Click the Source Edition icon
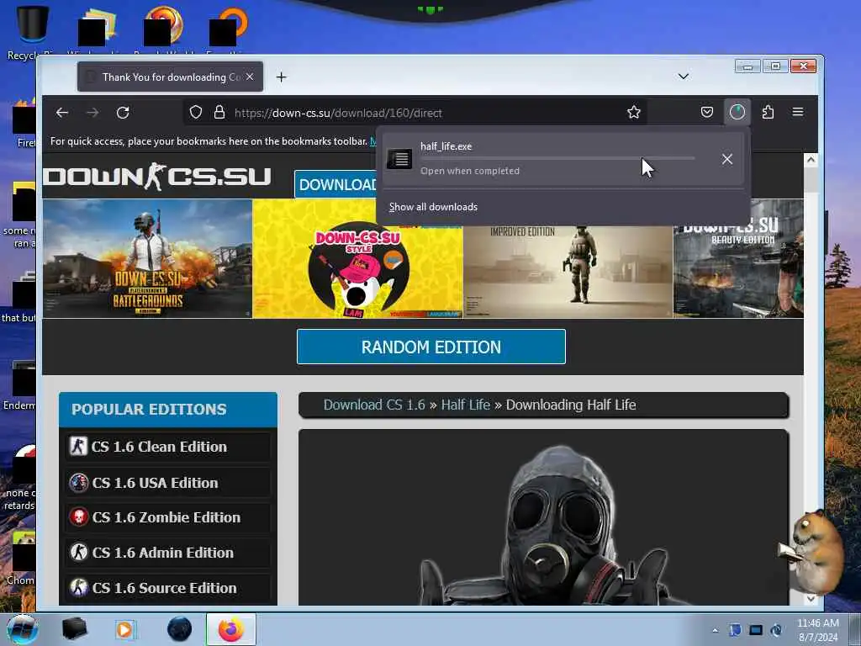The image size is (861, 646). click(78, 587)
